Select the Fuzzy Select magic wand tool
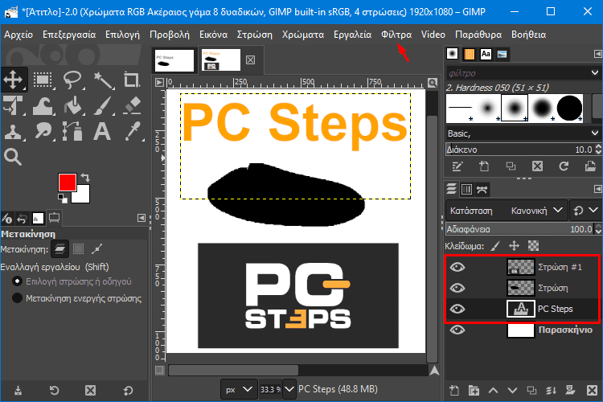This screenshot has height=402, width=603. click(x=103, y=80)
